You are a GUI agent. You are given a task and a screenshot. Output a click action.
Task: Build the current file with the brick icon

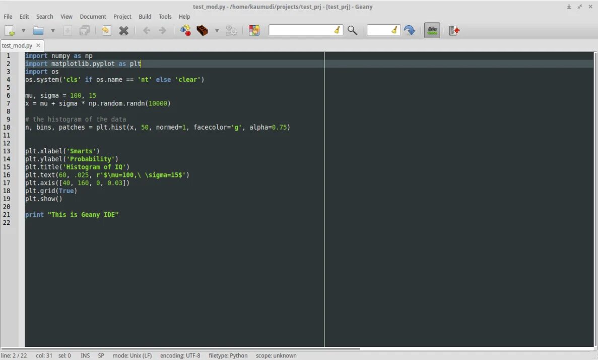pyautogui.click(x=202, y=31)
